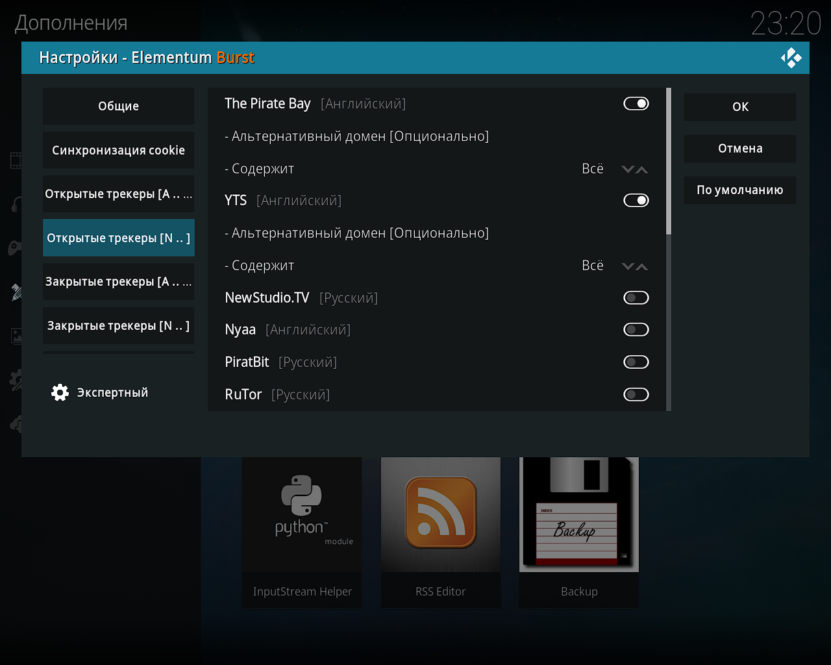Enable the PiratBit tracker toggle
This screenshot has height=665, width=831.
636,362
